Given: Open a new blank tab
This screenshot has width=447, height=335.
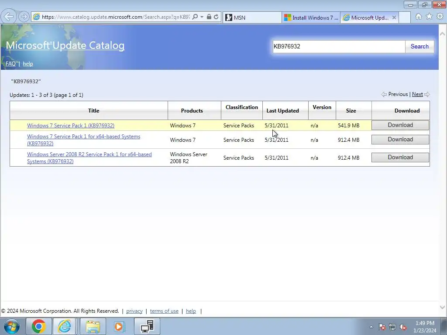Looking at the screenshot, I should point(405,17).
